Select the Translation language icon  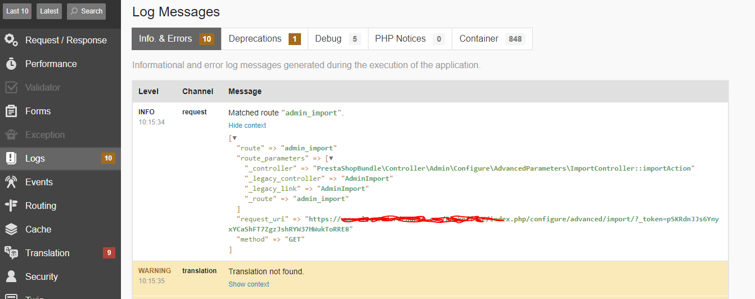[11, 253]
